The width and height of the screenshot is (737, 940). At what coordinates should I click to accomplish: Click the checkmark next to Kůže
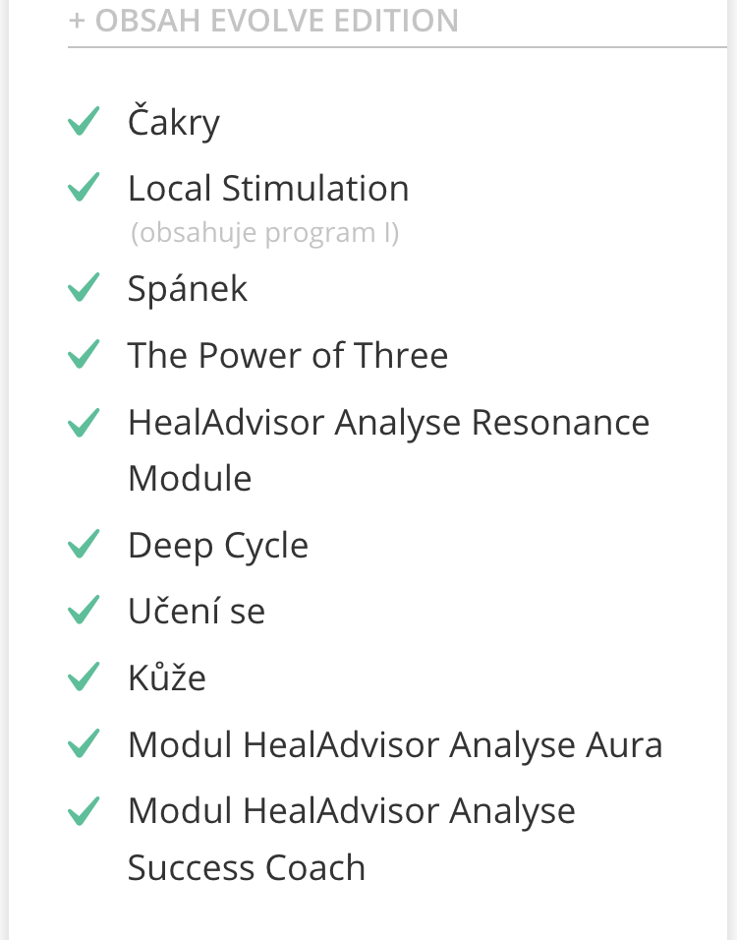(84, 676)
